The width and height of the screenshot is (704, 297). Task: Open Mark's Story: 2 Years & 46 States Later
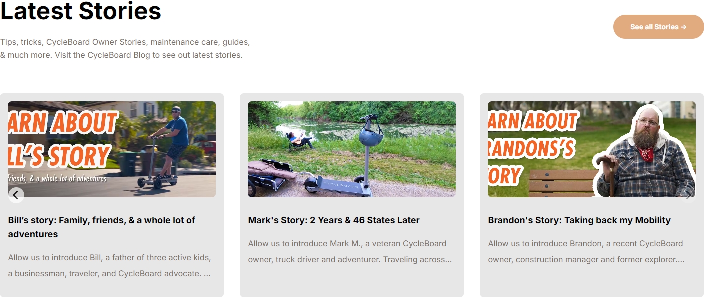click(x=334, y=220)
